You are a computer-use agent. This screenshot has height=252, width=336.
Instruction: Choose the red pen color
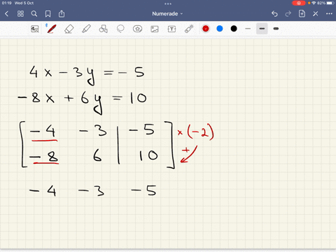[206, 29]
